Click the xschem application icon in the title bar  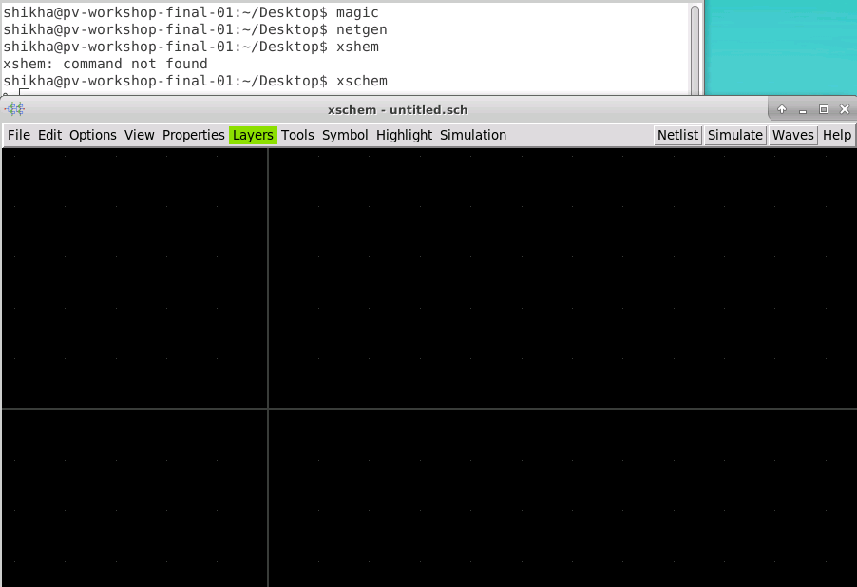pyautogui.click(x=13, y=108)
